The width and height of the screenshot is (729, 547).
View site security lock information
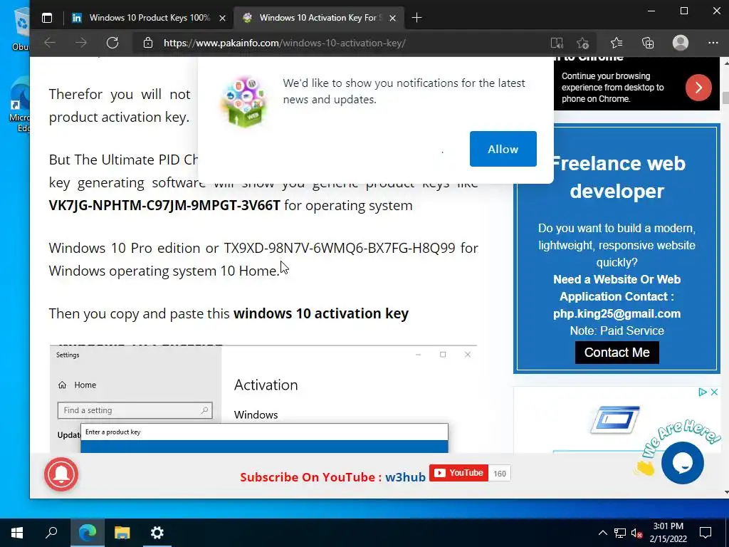tap(148, 43)
